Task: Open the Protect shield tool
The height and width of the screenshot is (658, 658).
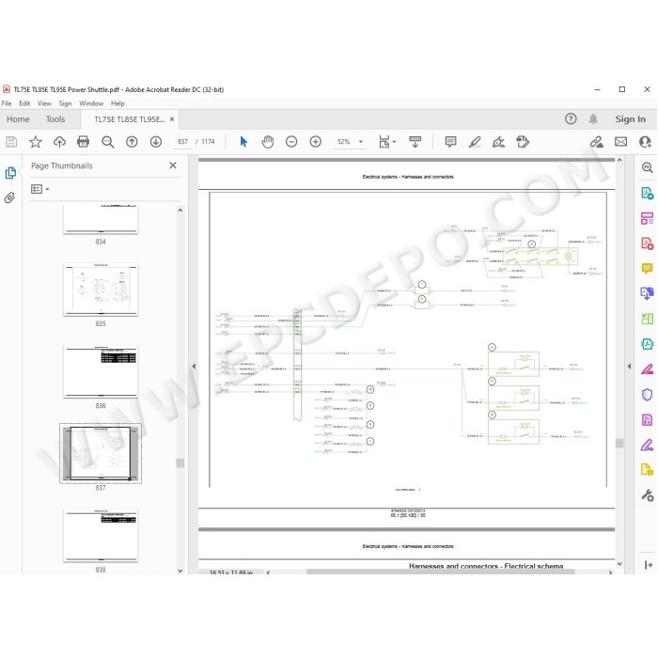Action: coord(647,395)
